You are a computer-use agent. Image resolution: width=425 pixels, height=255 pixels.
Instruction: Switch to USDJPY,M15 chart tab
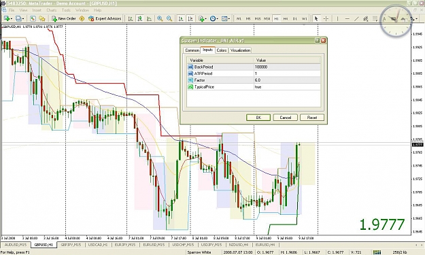coord(211,245)
